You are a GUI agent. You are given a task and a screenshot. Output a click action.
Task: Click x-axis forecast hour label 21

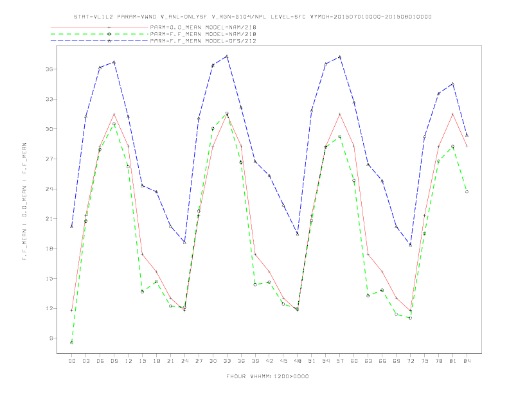170,361
